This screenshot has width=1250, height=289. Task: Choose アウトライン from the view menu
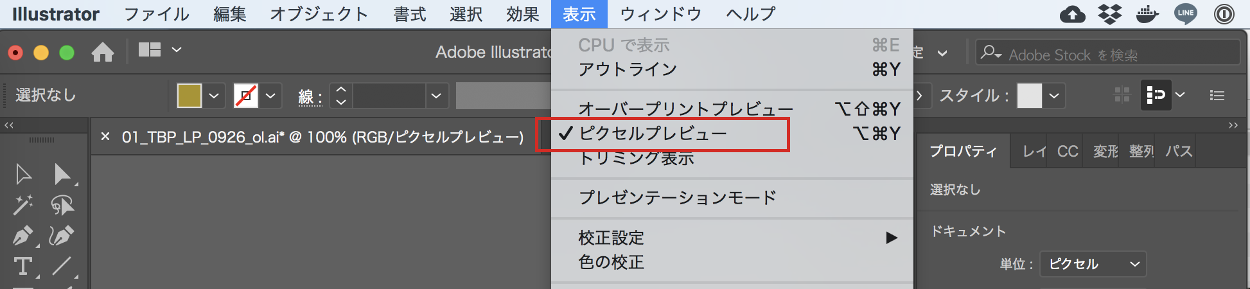coord(732,69)
